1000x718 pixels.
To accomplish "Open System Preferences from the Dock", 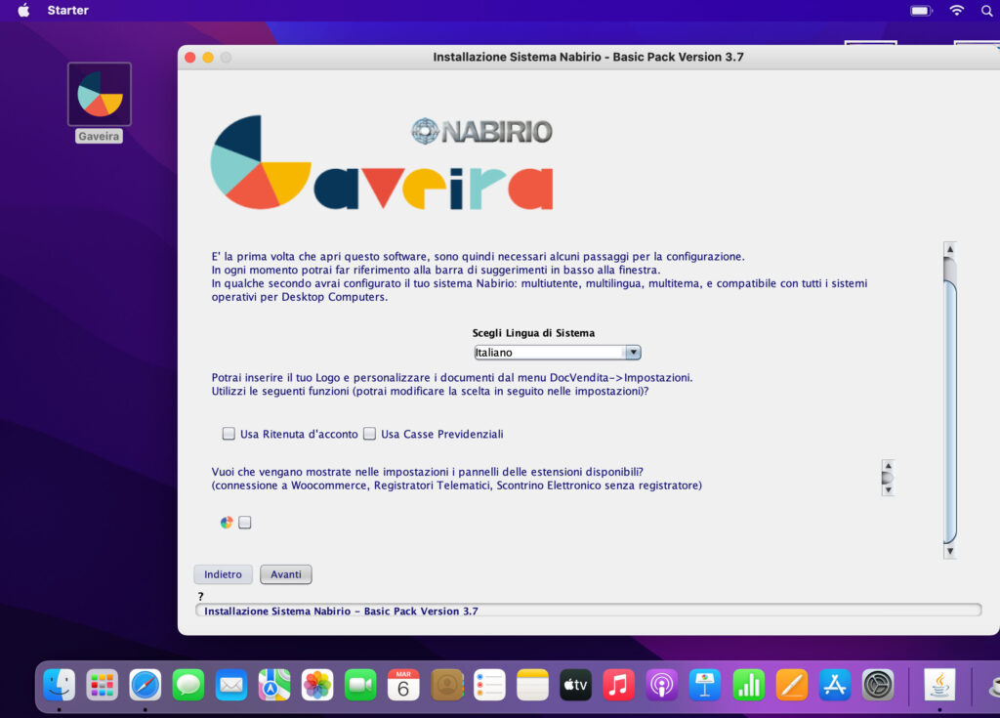I will coord(878,685).
